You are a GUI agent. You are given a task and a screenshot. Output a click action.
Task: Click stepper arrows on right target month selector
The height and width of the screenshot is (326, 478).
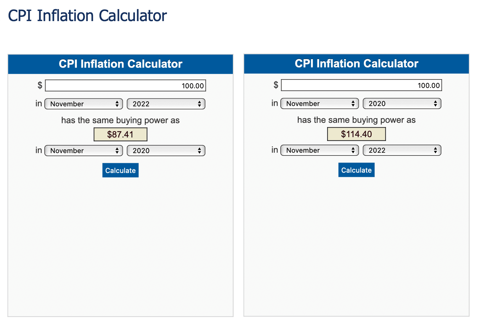coord(354,150)
